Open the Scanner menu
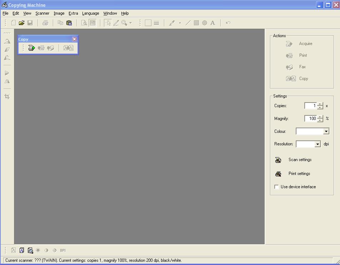340x265 pixels. [x=42, y=13]
